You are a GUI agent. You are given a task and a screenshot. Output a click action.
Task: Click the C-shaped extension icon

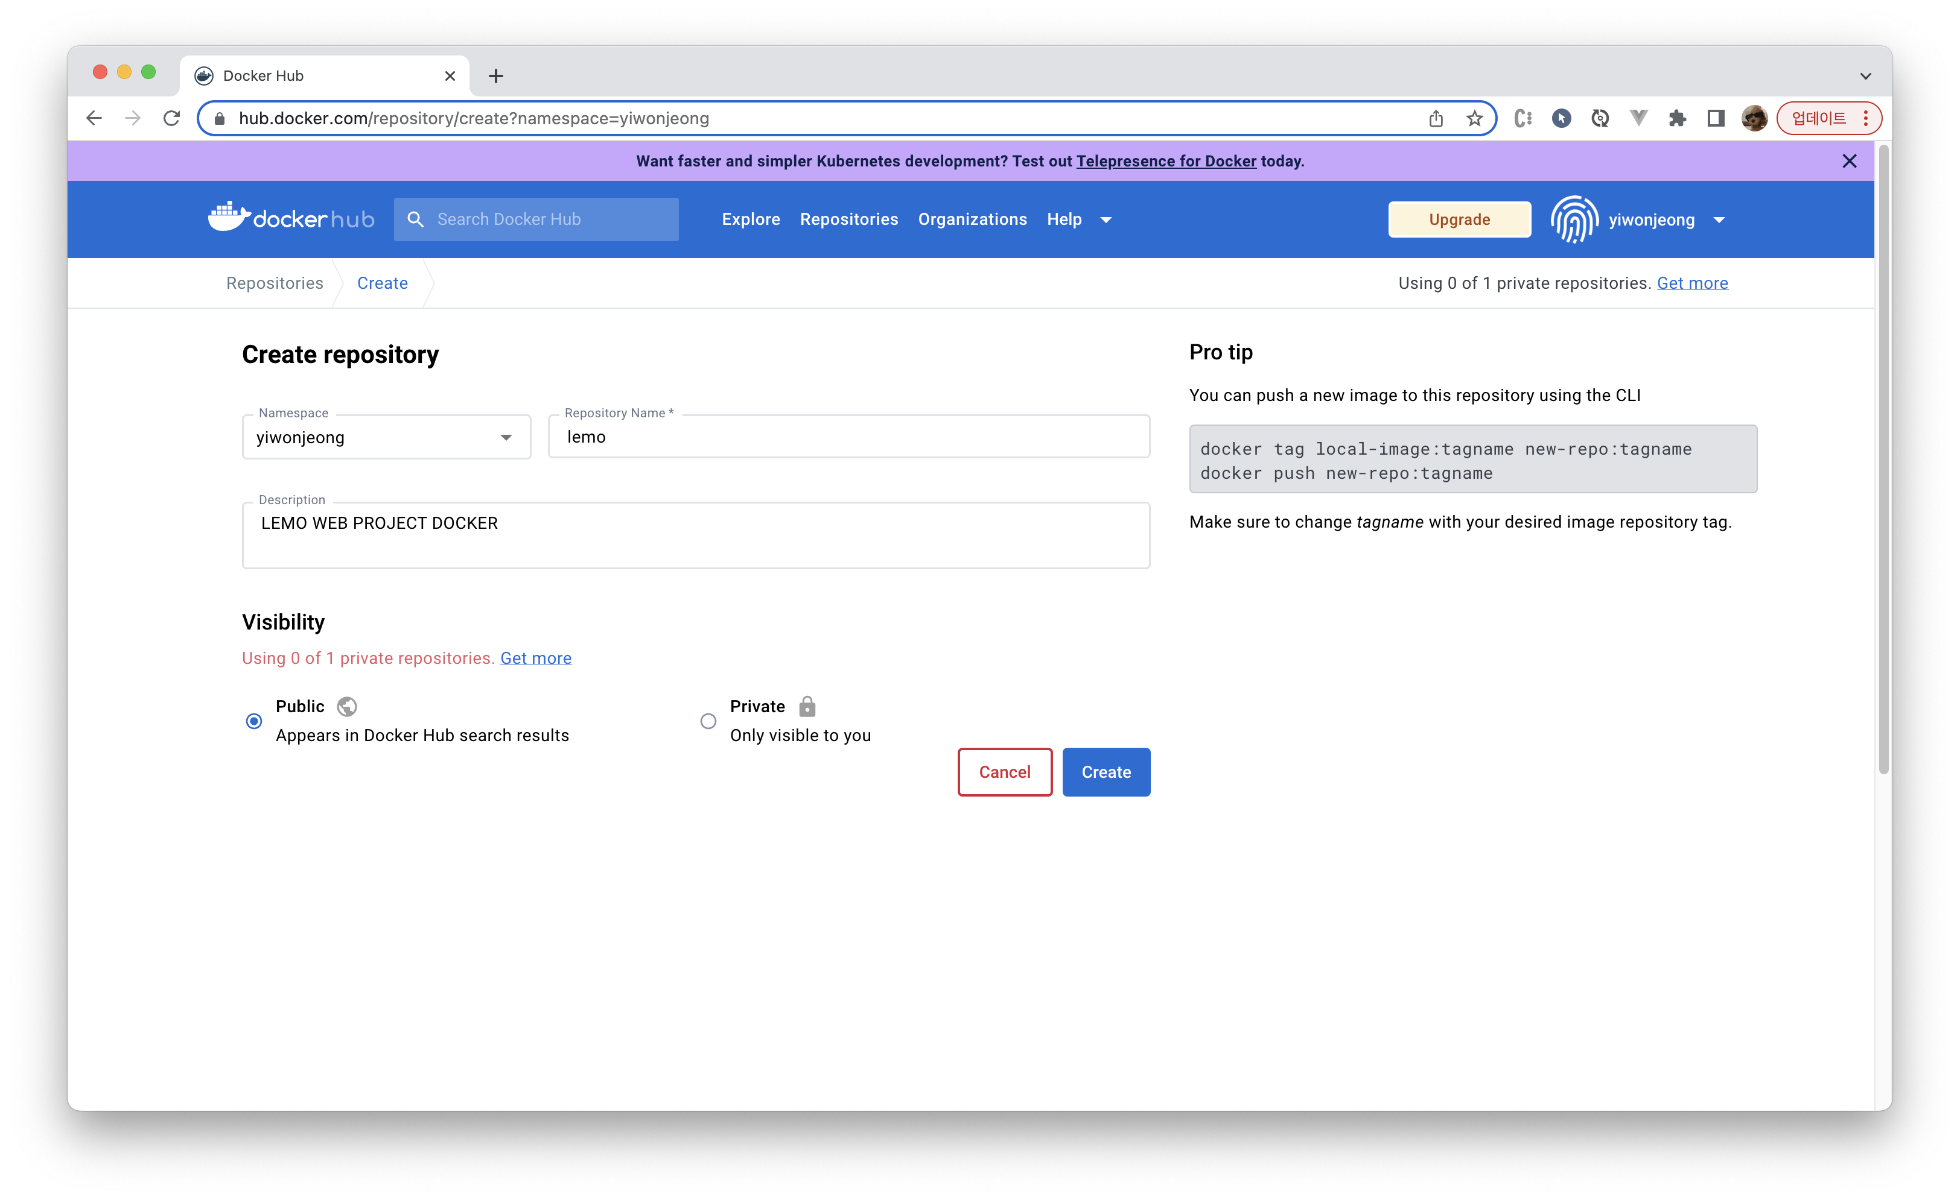(x=1522, y=118)
